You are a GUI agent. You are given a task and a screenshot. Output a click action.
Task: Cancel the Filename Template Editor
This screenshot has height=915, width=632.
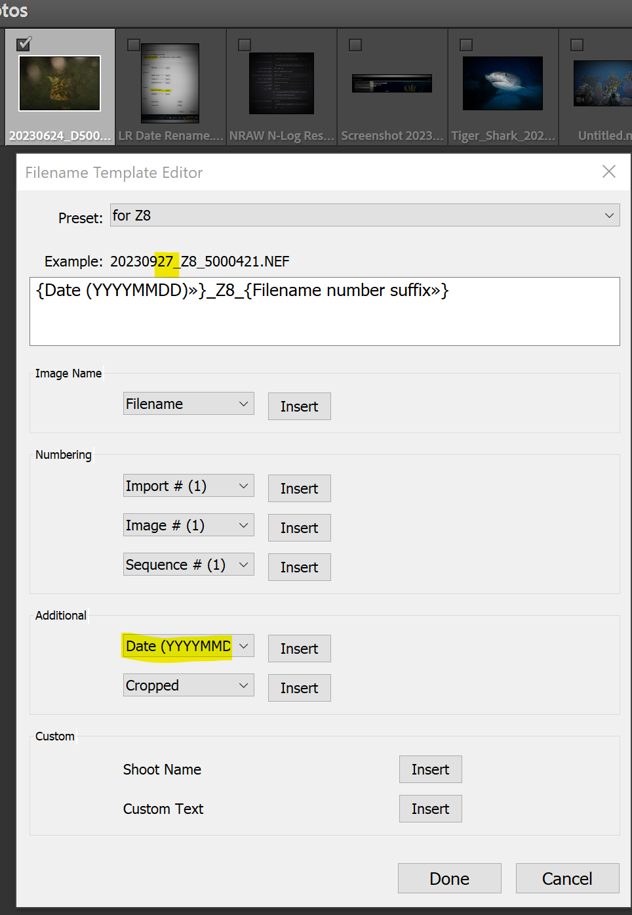(567, 878)
